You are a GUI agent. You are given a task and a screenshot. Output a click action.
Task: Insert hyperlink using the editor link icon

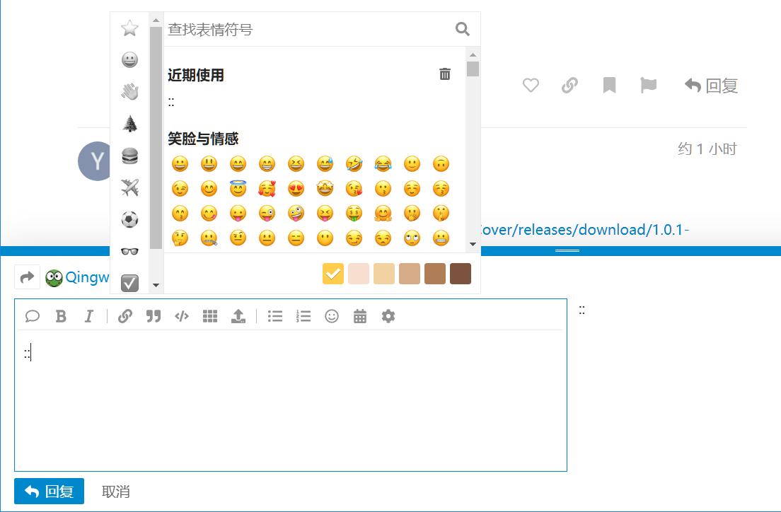(125, 316)
